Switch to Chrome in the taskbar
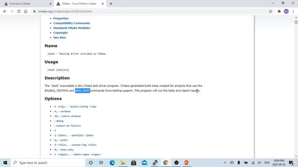 (x=166, y=163)
